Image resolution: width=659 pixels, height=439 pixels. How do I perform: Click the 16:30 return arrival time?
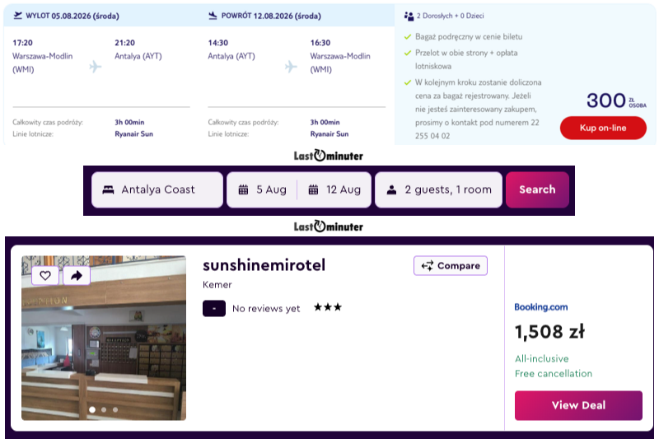point(320,43)
